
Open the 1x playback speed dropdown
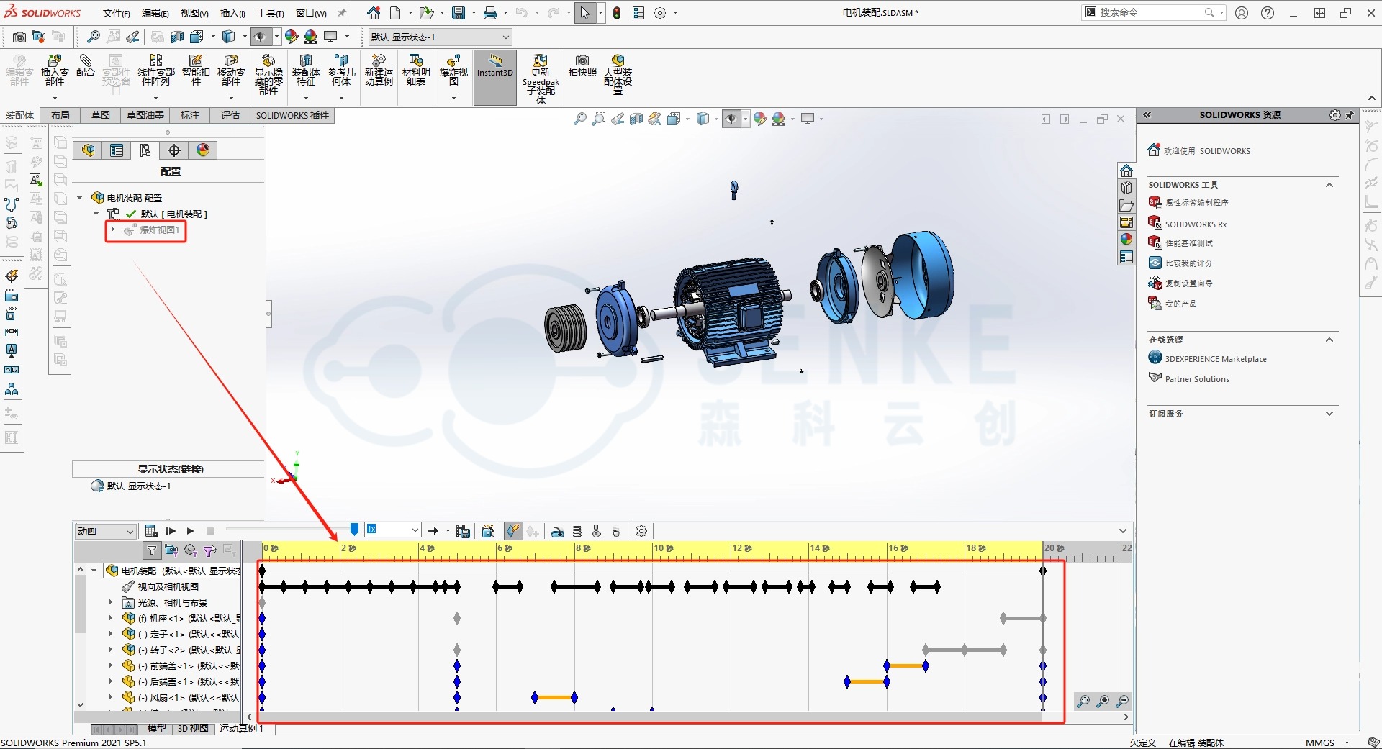pyautogui.click(x=392, y=530)
